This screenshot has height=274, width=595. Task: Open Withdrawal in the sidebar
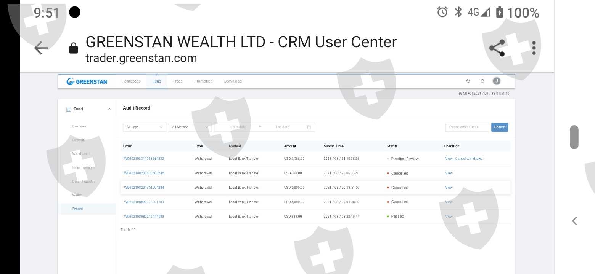point(81,154)
